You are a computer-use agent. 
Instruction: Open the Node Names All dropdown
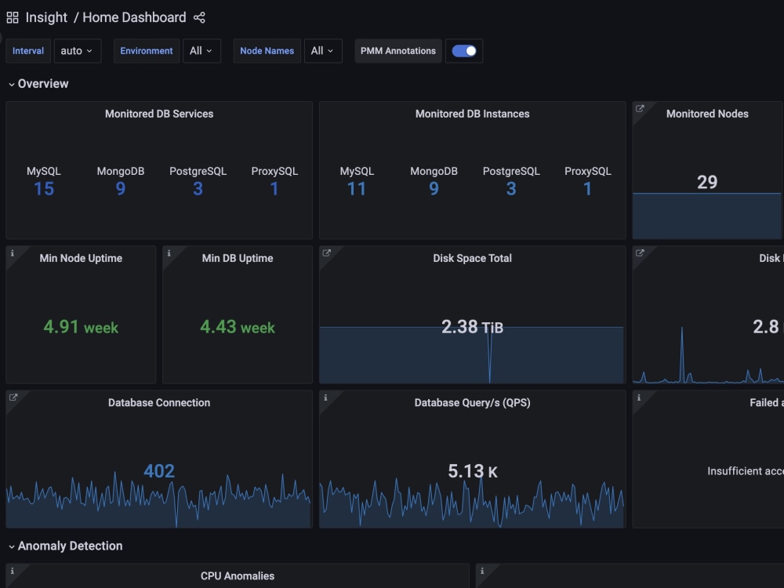(323, 51)
